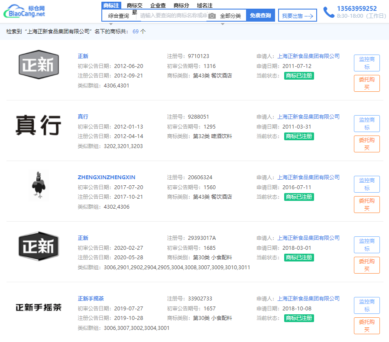Click the phone handset icon

[329, 12]
